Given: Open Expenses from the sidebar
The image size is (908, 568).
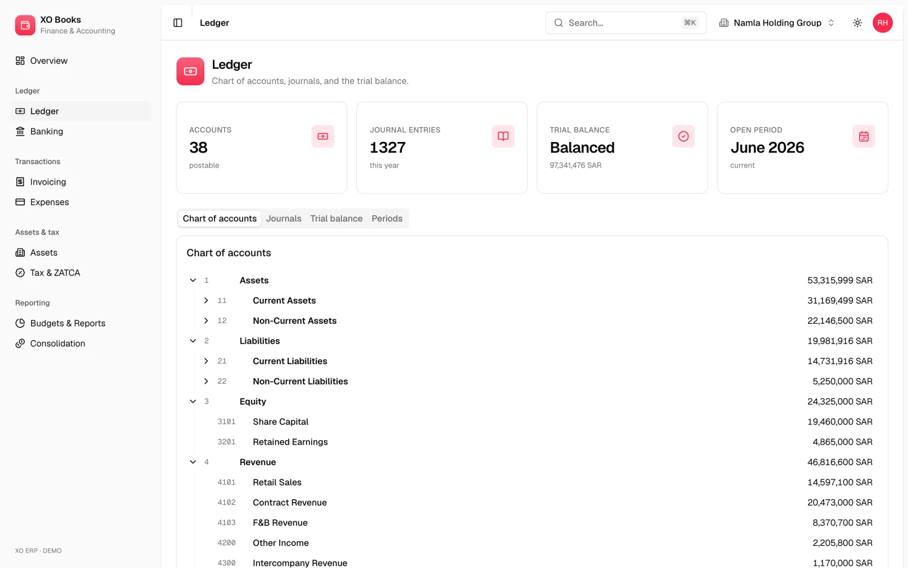Looking at the screenshot, I should pyautogui.click(x=81, y=202).
